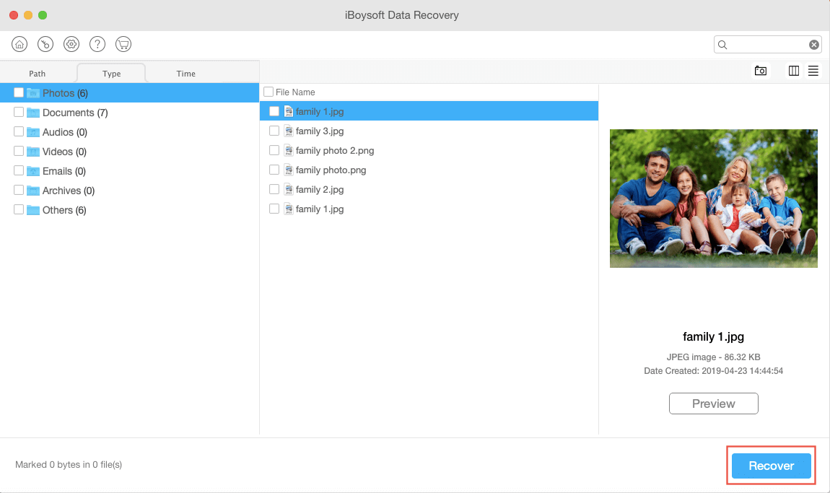This screenshot has width=830, height=493.
Task: Click the Recover button
Action: pyautogui.click(x=771, y=466)
